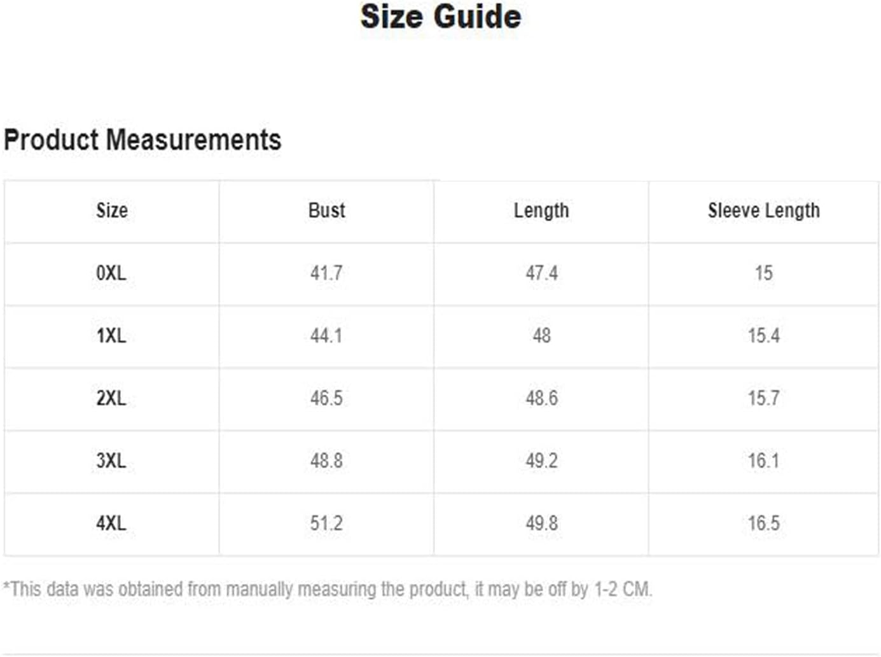Click the Bust column header
The width and height of the screenshot is (881, 657).
coord(326,211)
